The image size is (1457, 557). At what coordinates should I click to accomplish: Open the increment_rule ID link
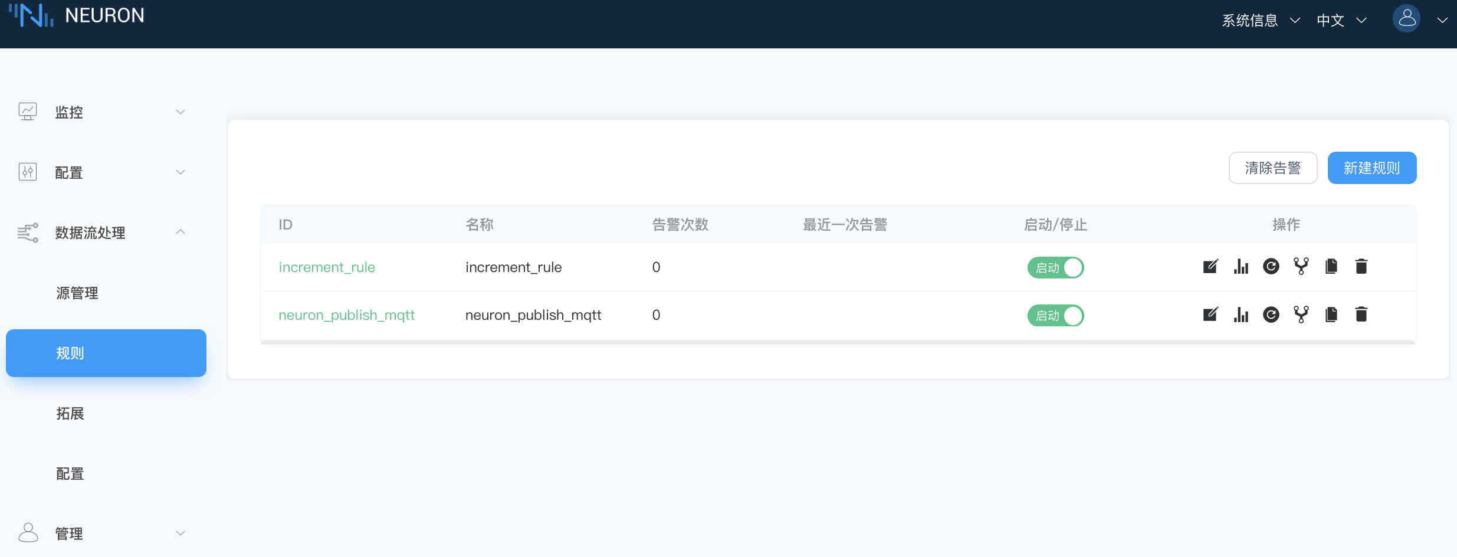327,267
